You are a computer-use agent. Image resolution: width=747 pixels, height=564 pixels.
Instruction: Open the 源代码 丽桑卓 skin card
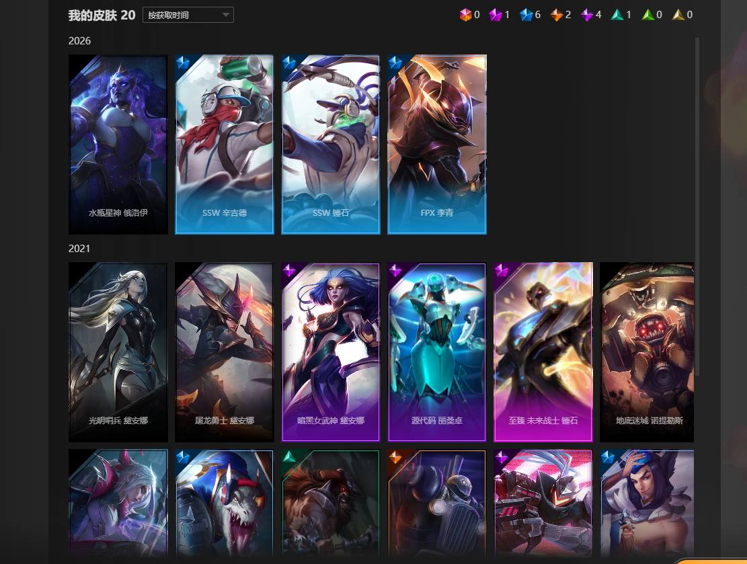click(437, 352)
